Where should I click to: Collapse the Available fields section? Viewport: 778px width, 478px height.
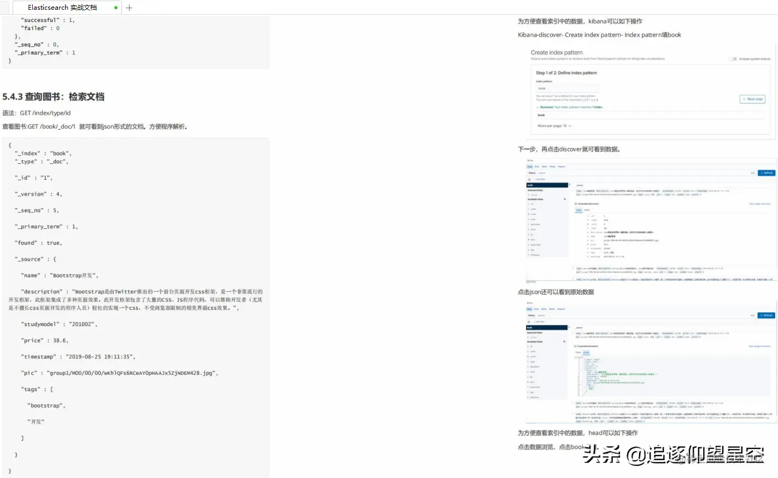pyautogui.click(x=535, y=199)
